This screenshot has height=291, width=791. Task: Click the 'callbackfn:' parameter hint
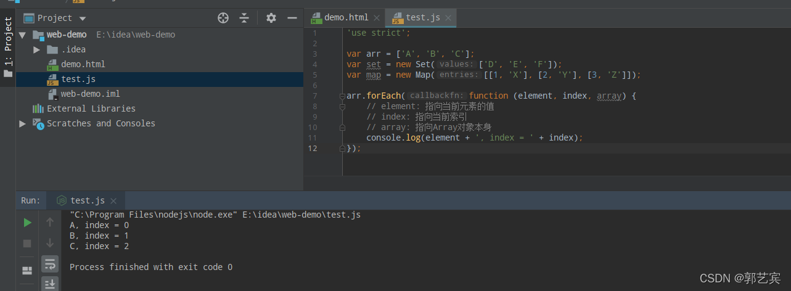[x=436, y=96]
